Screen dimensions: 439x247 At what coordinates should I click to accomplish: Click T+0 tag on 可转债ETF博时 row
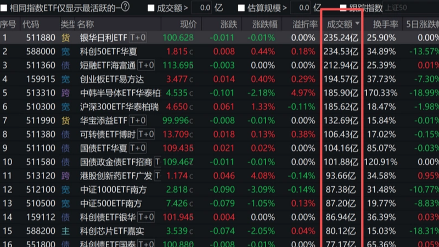click(146, 134)
